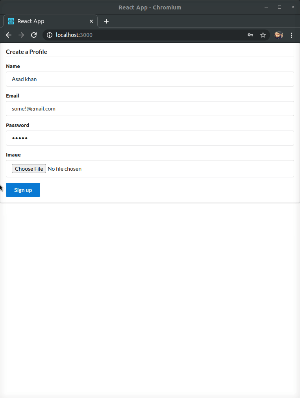
Task: Close the React App tab
Action: pos(91,21)
